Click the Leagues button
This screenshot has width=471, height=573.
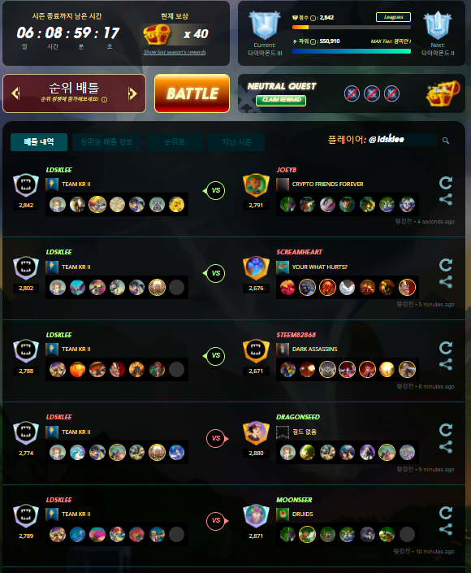tap(393, 17)
